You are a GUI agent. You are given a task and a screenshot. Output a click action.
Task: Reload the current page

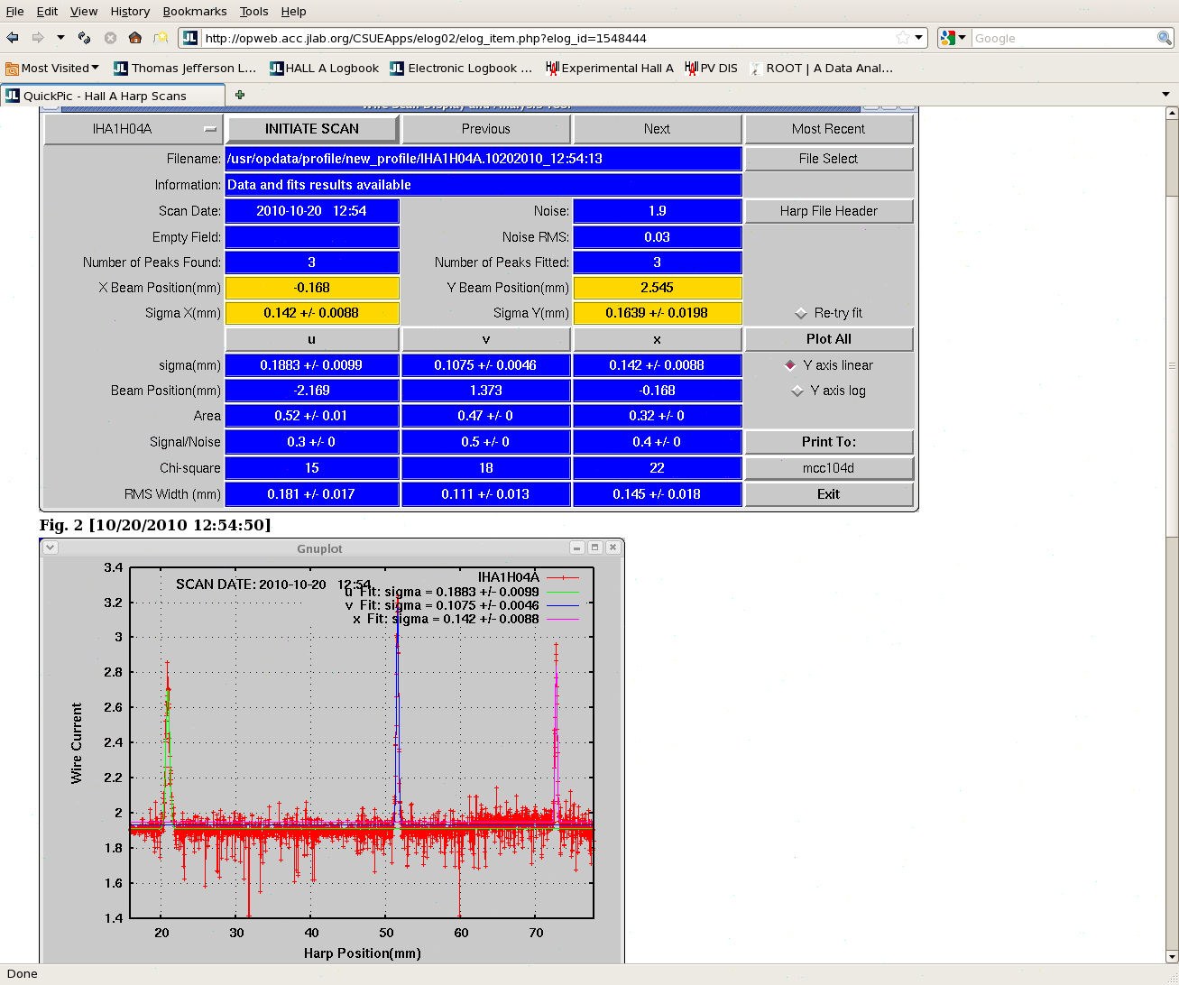tap(84, 38)
